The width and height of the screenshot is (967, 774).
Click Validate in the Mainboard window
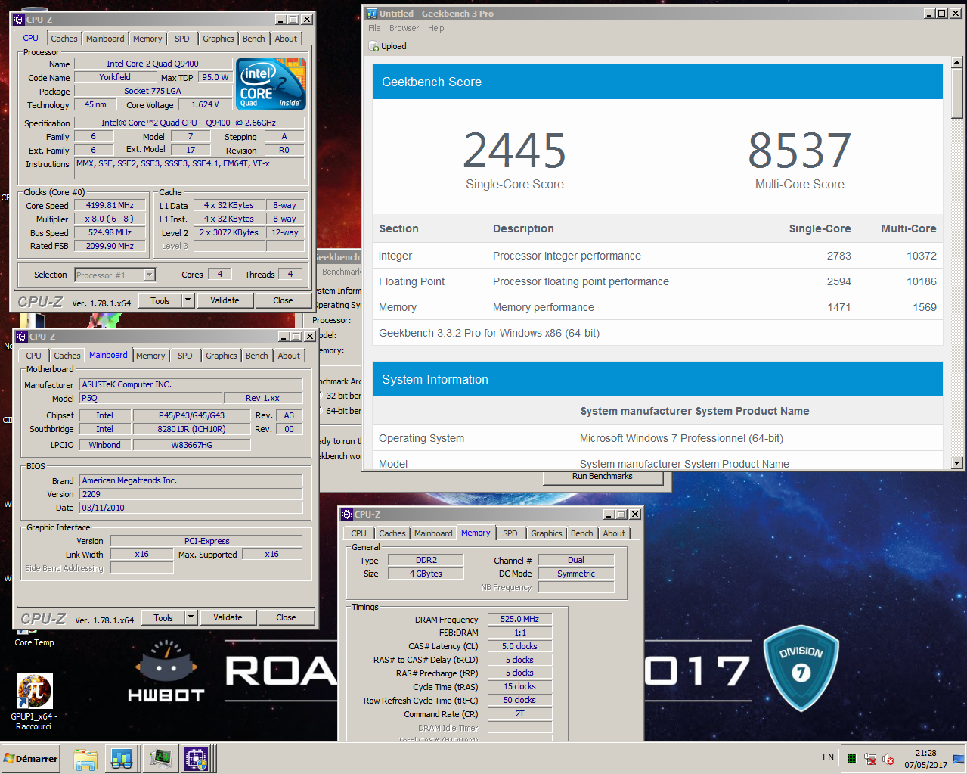pyautogui.click(x=228, y=617)
